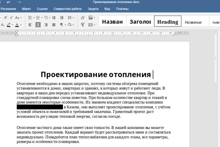Insert a numbered list

coord(38,17)
